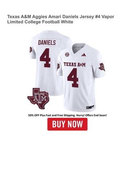Click "Limited College Football White" title line
135x175 pixels.
40,22
